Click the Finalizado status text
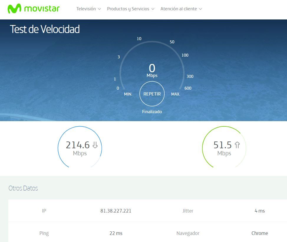The height and width of the screenshot is (242, 287). (x=152, y=112)
